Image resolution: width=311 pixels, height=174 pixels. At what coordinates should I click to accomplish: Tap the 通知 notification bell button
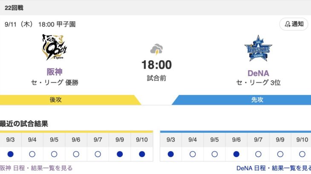[294, 24]
